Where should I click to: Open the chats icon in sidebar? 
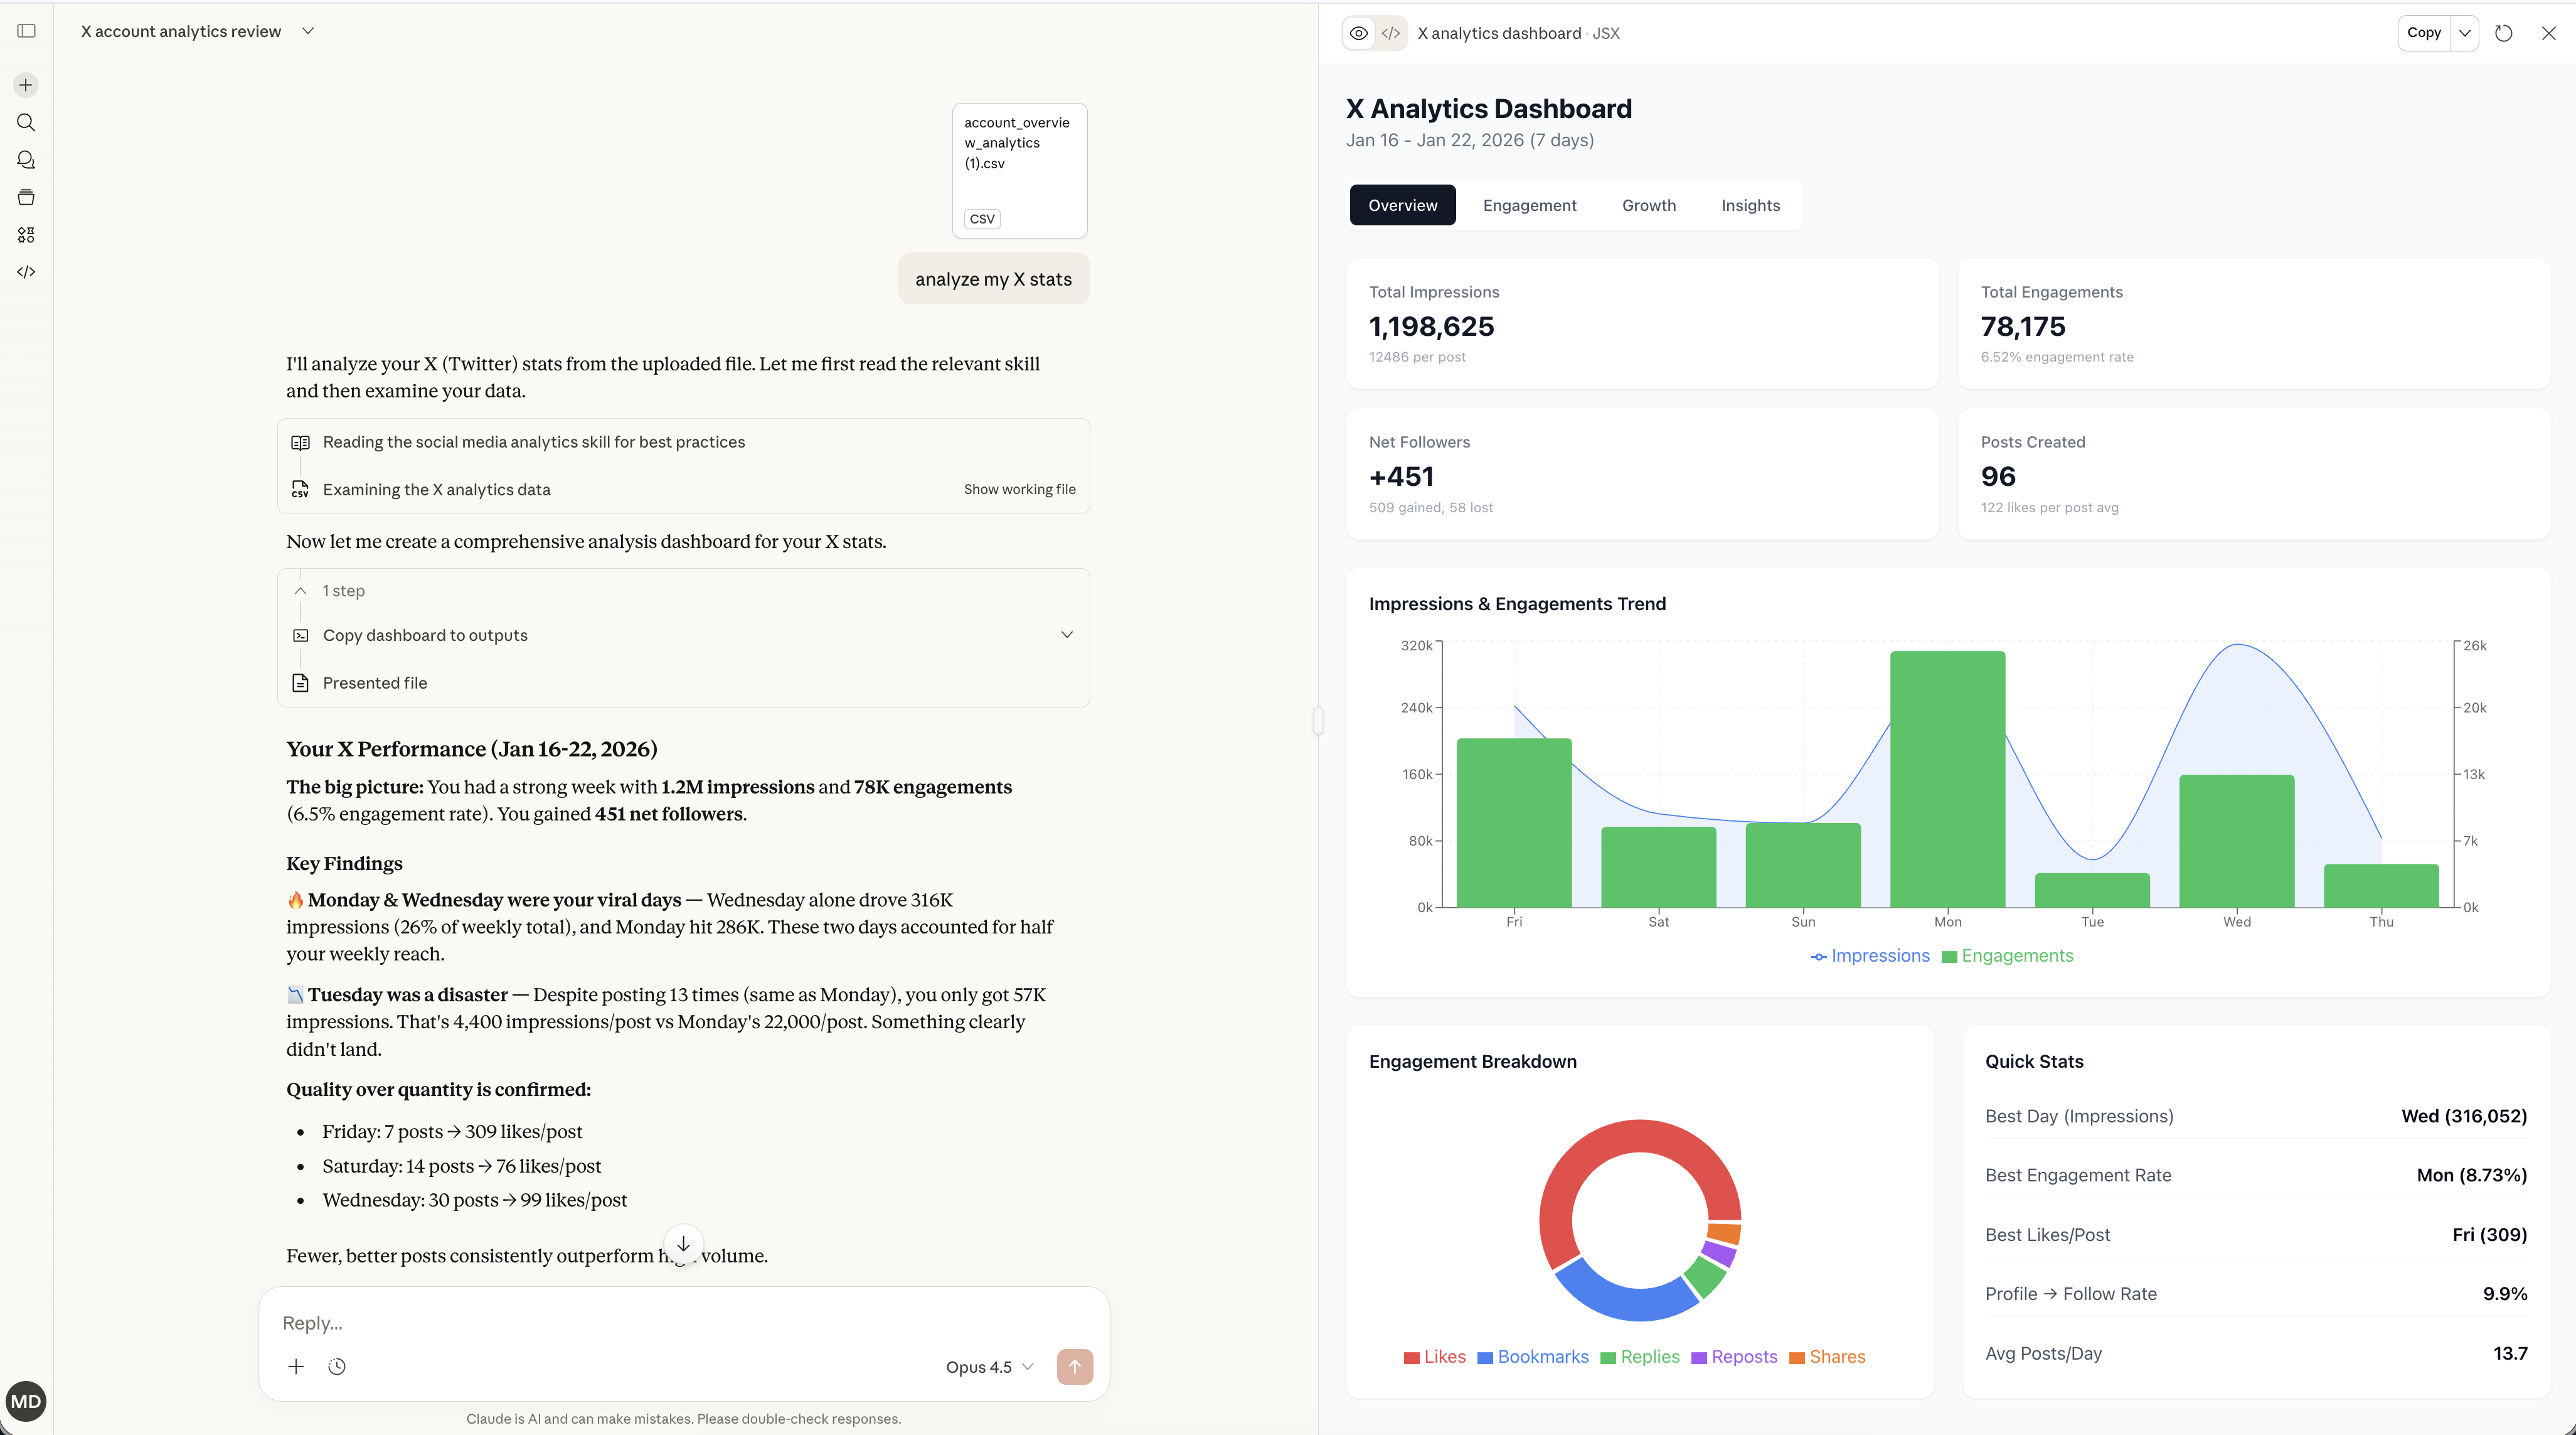(26, 160)
